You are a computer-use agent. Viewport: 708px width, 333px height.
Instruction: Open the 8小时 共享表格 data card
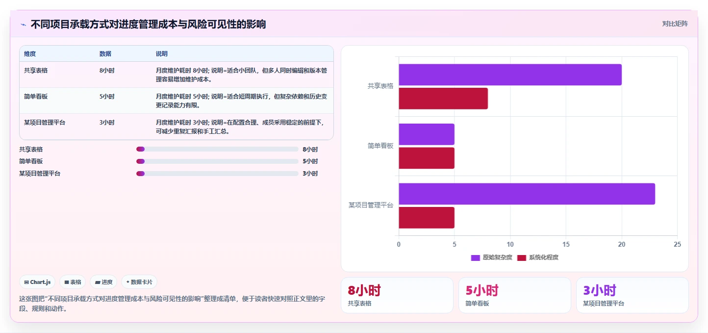tap(397, 295)
